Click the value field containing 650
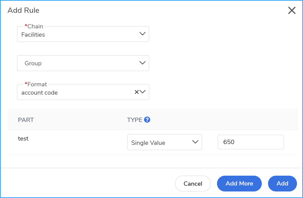Screen dimensions: 303x198 [250, 142]
